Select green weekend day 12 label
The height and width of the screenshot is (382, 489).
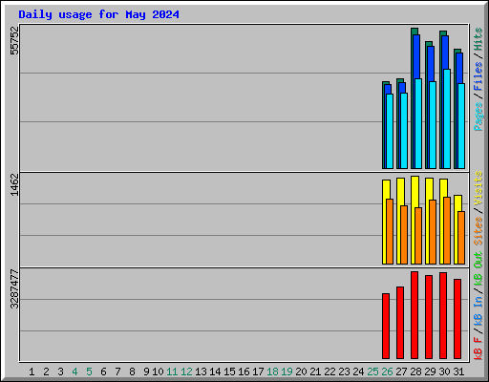coord(186,371)
